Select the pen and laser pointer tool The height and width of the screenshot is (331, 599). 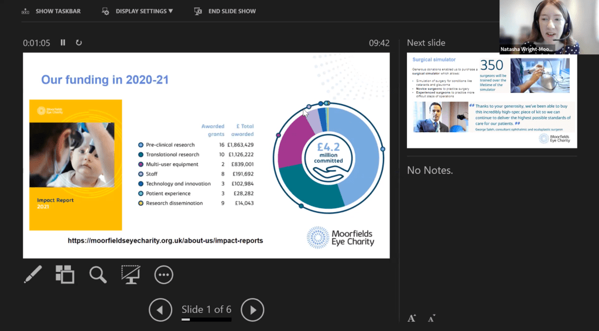tap(33, 274)
